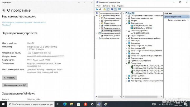Click the back arrow in Computer Management toolbar
Image resolution: width=190 pixels, height=107 pixels.
(97, 9)
